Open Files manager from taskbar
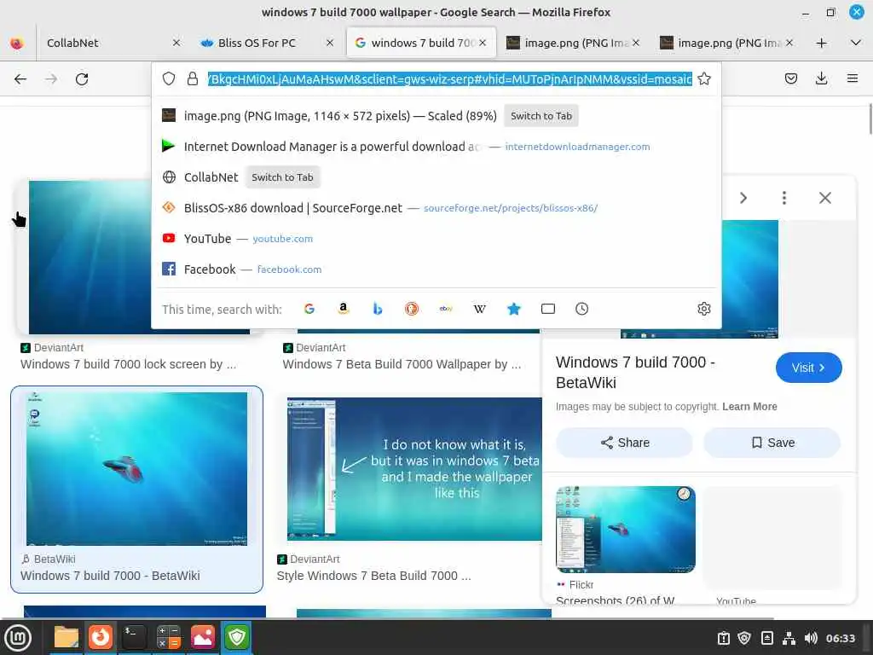Viewport: 873px width, 655px height. (x=66, y=637)
